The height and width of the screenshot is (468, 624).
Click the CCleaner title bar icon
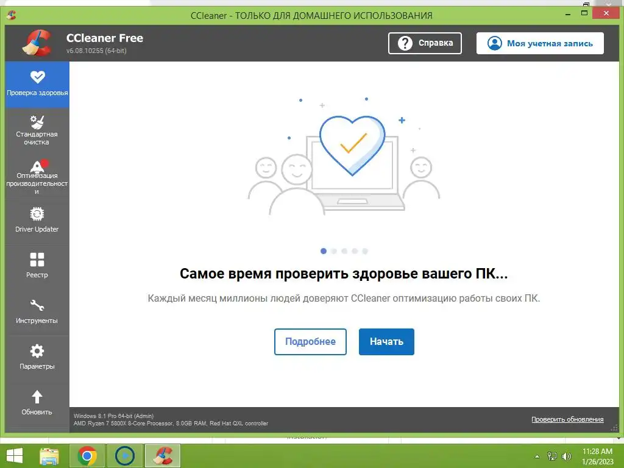(x=12, y=15)
